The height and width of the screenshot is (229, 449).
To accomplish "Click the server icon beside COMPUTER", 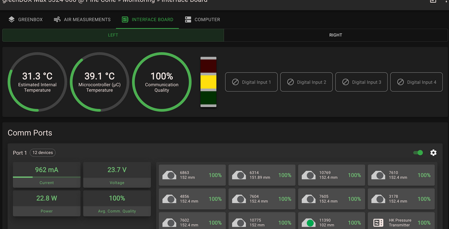I will coord(188,19).
